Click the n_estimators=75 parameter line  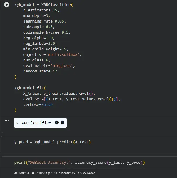click(x=41, y=10)
